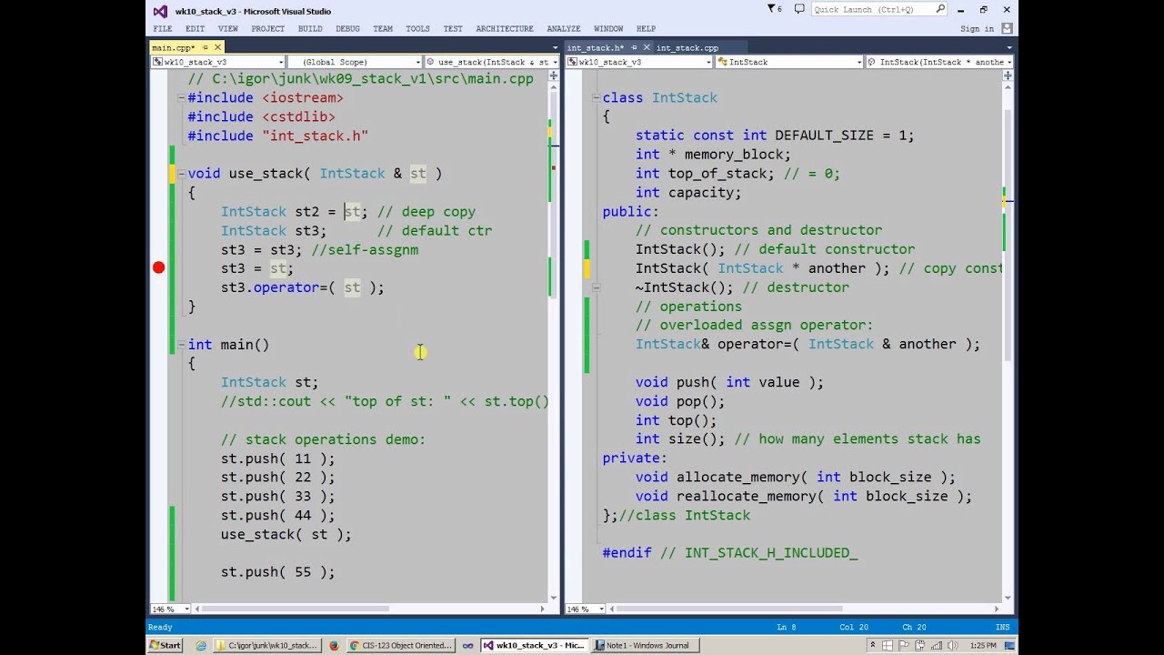Show hidden system tray icons

[872, 645]
